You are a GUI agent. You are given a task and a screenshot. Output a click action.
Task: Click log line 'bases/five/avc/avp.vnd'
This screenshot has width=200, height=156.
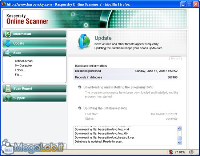pyautogui.click(x=102, y=130)
